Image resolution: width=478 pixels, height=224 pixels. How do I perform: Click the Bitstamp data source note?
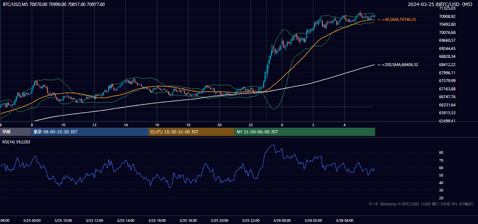[421, 204]
